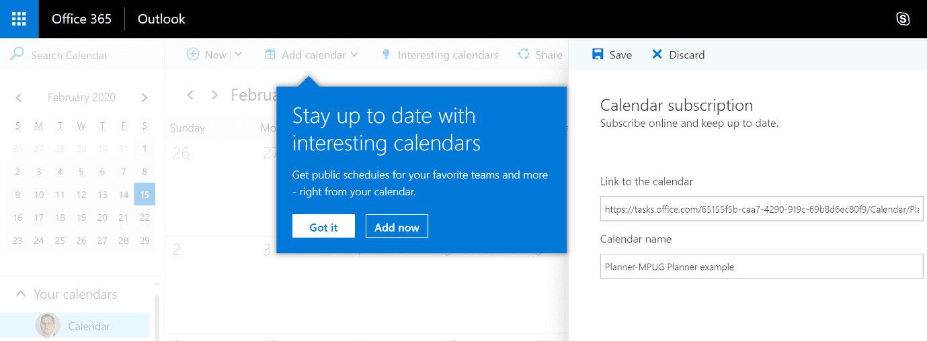This screenshot has height=341, width=927.
Task: Open Skype from the header bar
Action: [903, 19]
